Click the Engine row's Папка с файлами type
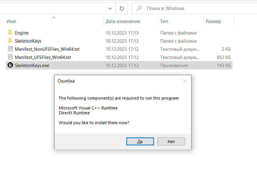 178,33
